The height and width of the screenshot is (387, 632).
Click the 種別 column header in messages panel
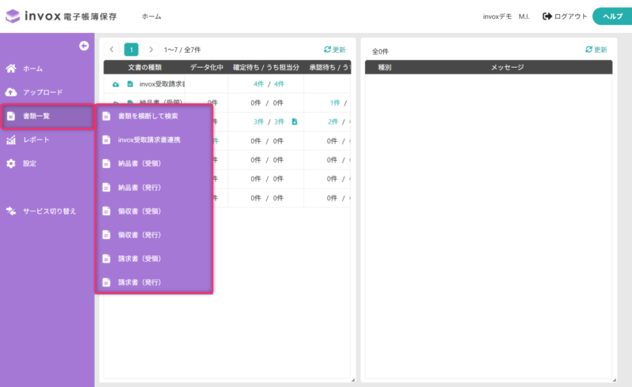click(x=385, y=67)
